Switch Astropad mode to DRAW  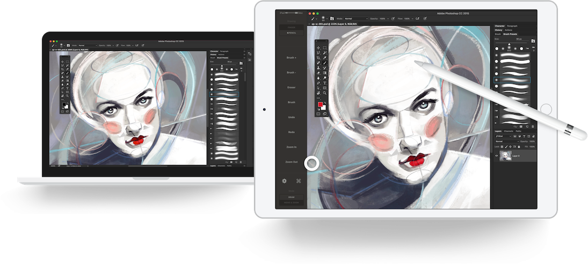pos(292,197)
